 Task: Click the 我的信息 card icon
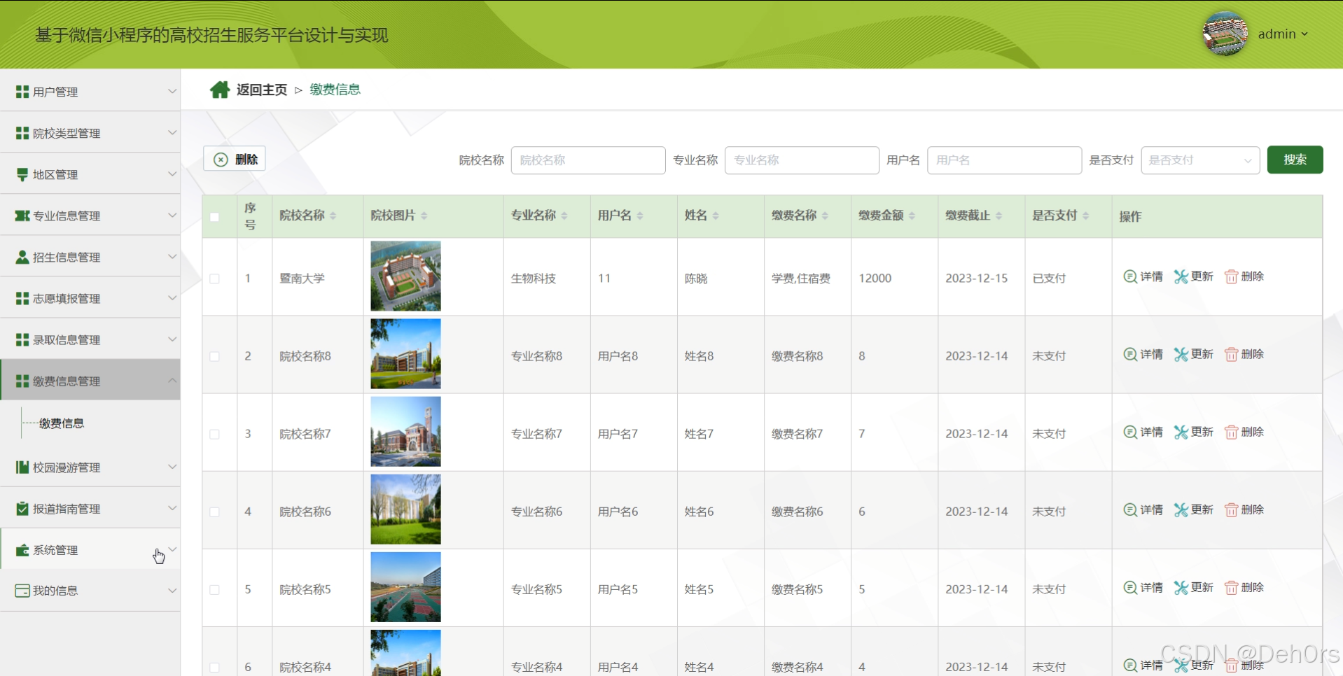coord(22,591)
